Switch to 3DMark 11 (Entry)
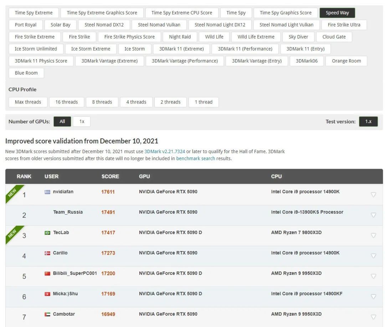The width and height of the screenshot is (385, 327). (306, 49)
